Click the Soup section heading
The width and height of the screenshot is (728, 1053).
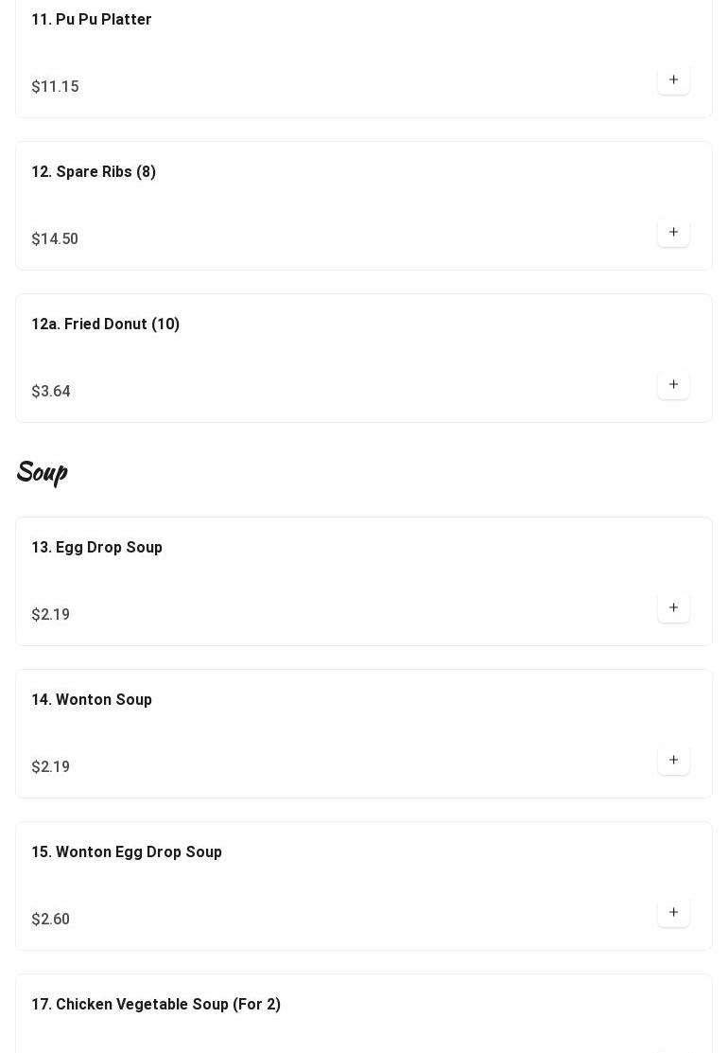(42, 472)
